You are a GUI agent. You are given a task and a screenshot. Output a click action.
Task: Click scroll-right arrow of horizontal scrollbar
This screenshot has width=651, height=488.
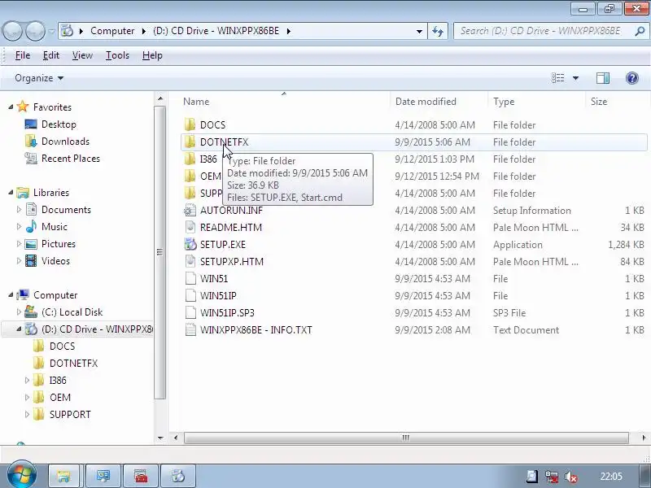coord(643,438)
